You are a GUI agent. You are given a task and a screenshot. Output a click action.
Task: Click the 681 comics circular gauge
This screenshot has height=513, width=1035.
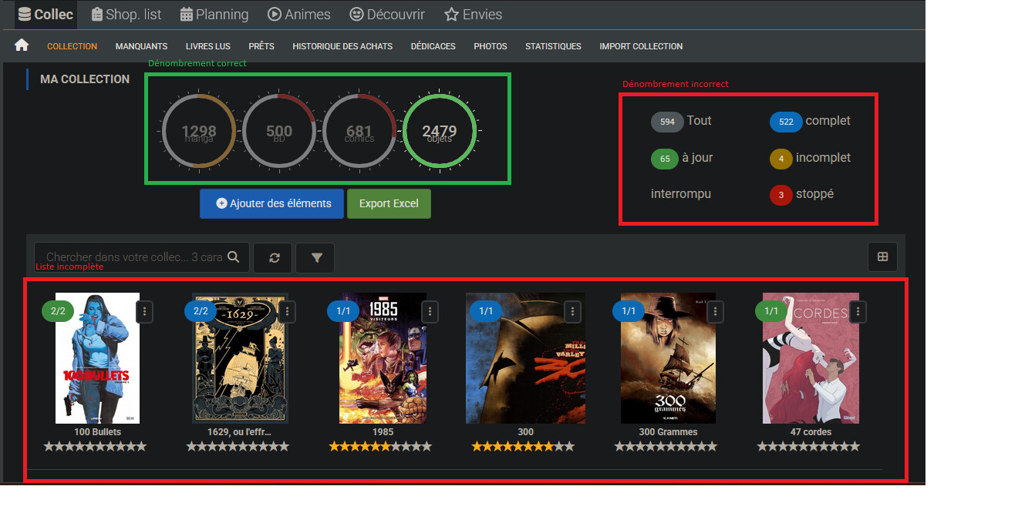[359, 131]
